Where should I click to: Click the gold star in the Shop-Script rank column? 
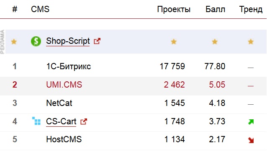pyautogui.click(x=14, y=41)
